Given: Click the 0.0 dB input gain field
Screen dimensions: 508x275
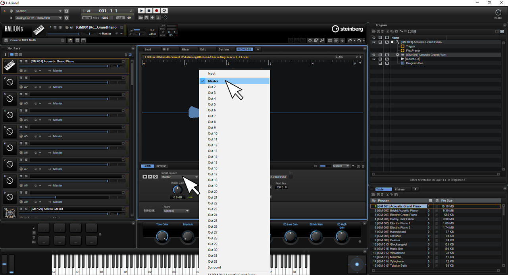Looking at the screenshot, I should [177, 197].
